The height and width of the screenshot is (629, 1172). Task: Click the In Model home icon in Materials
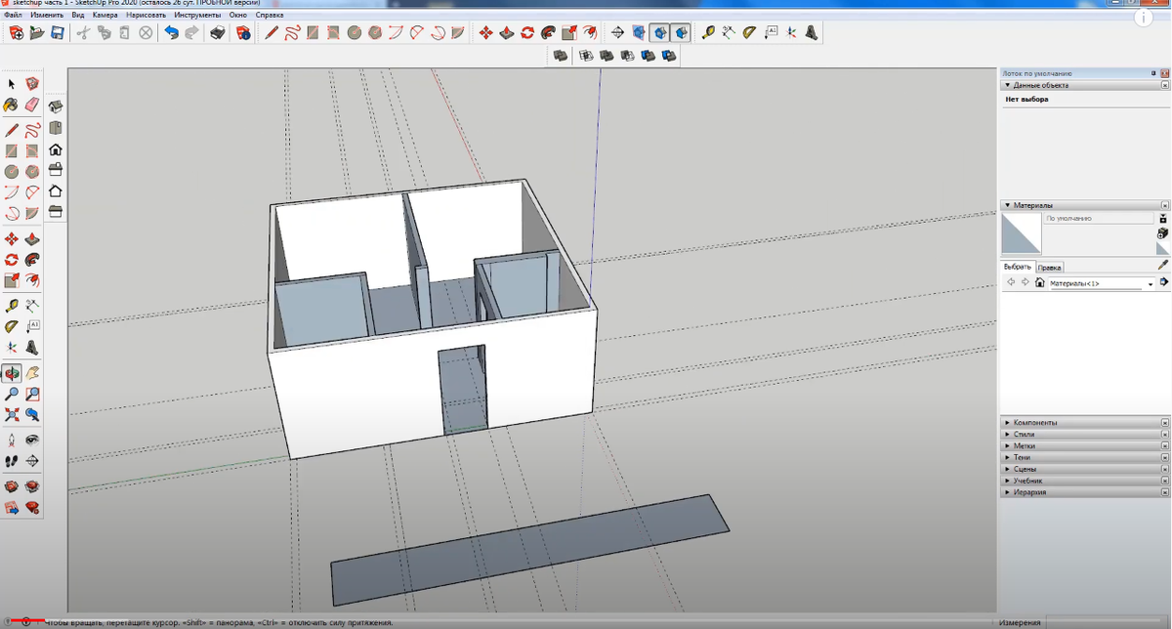point(1040,283)
